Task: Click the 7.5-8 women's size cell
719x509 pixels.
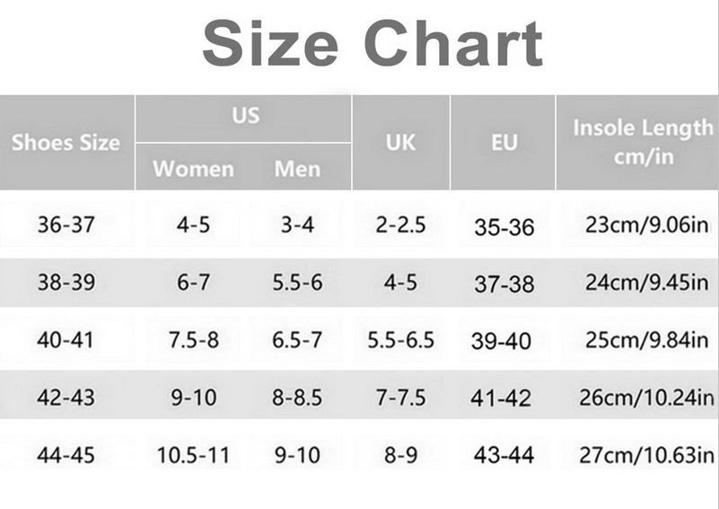Action: pyautogui.click(x=193, y=340)
